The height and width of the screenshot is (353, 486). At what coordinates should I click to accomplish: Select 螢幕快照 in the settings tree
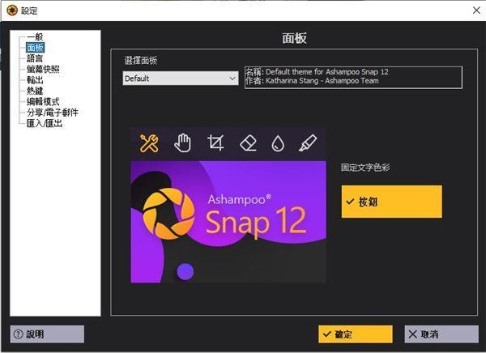[43, 69]
